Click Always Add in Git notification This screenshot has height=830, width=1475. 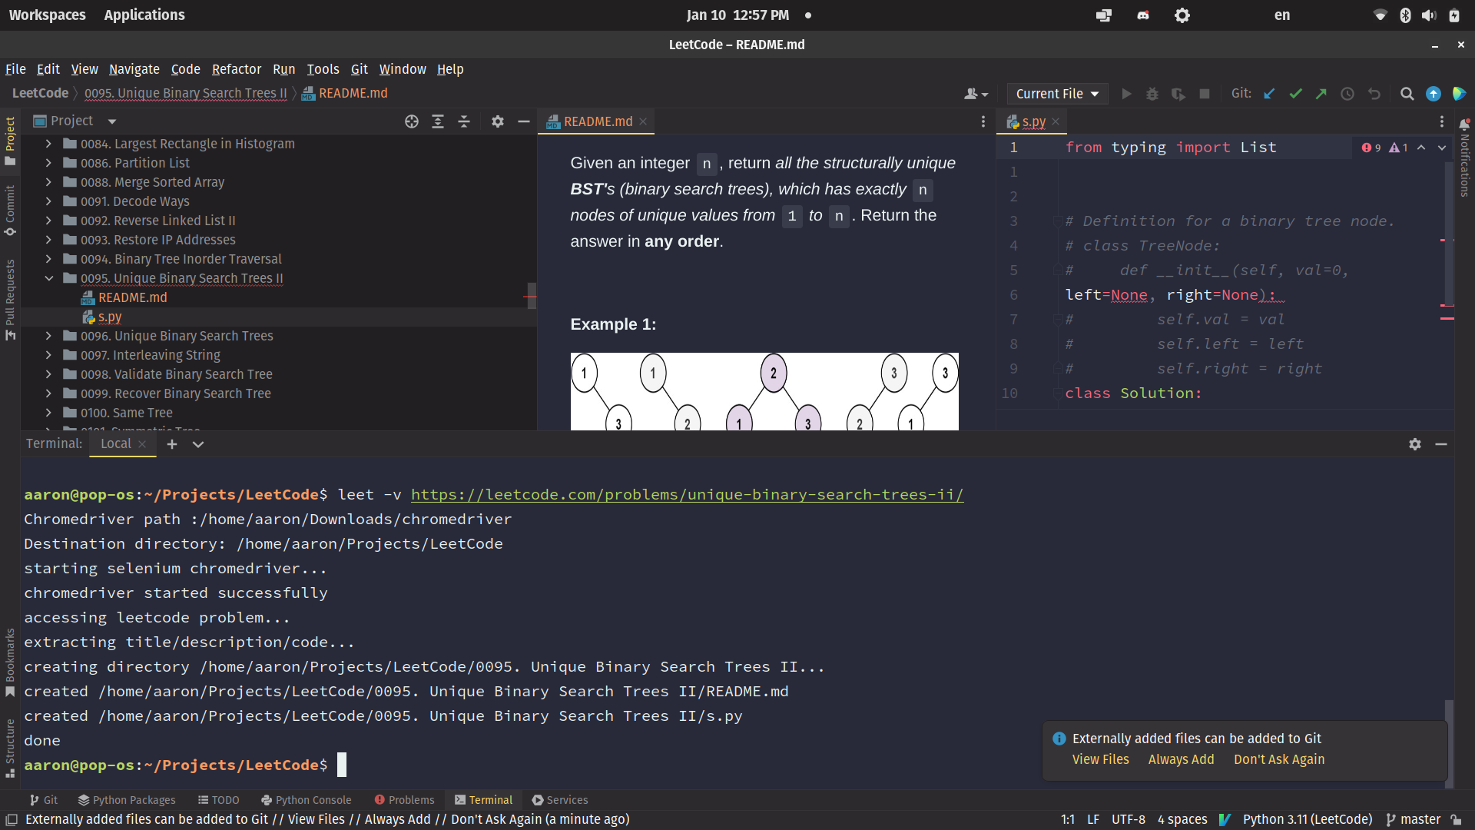1181,759
